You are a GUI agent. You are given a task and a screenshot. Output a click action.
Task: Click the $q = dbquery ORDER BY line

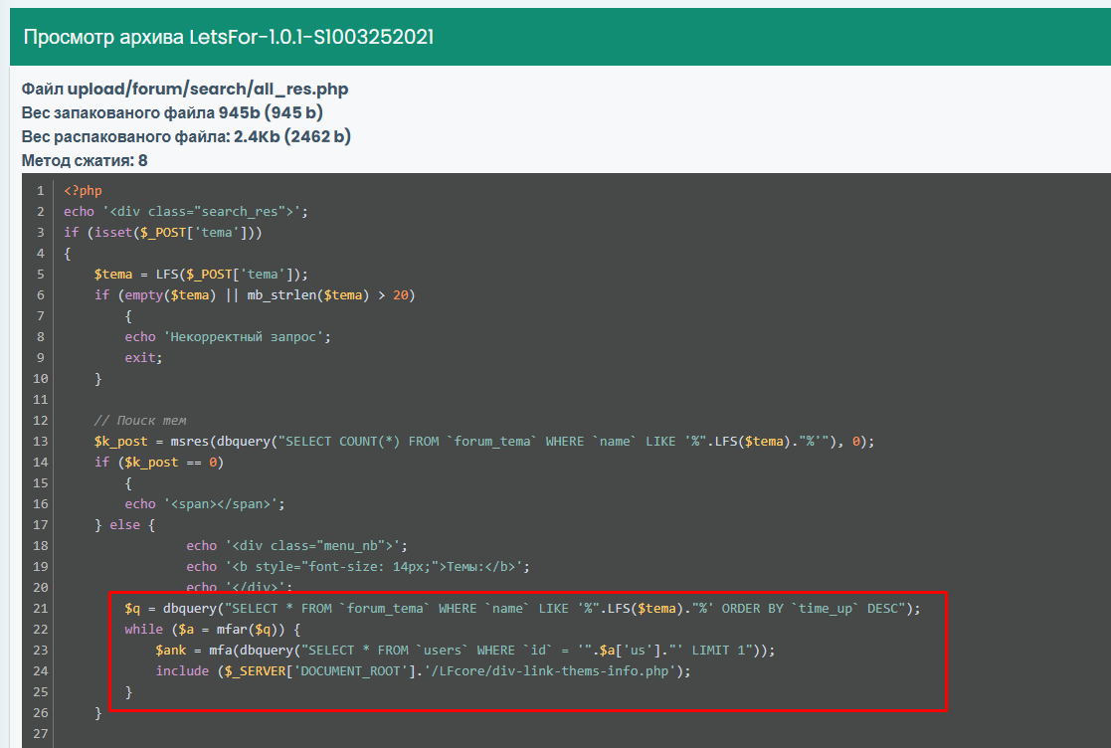pyautogui.click(x=522, y=609)
